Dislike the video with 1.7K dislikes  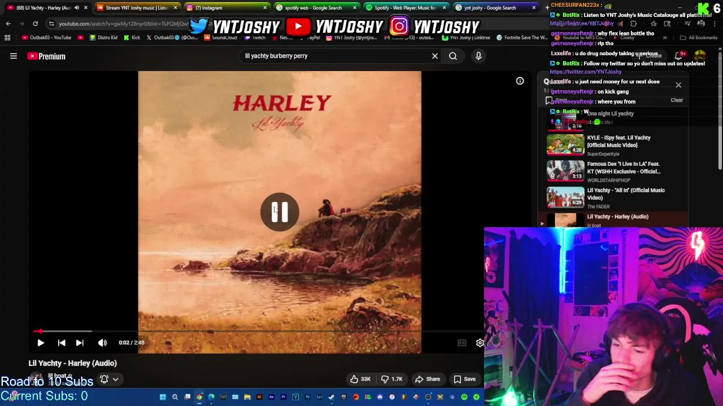coord(391,379)
